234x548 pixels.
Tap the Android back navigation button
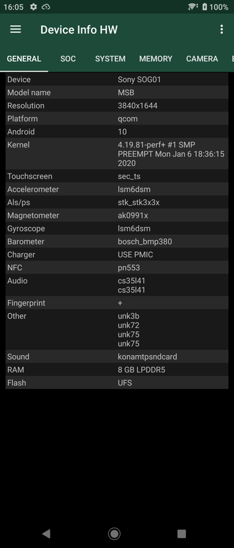coord(46,533)
